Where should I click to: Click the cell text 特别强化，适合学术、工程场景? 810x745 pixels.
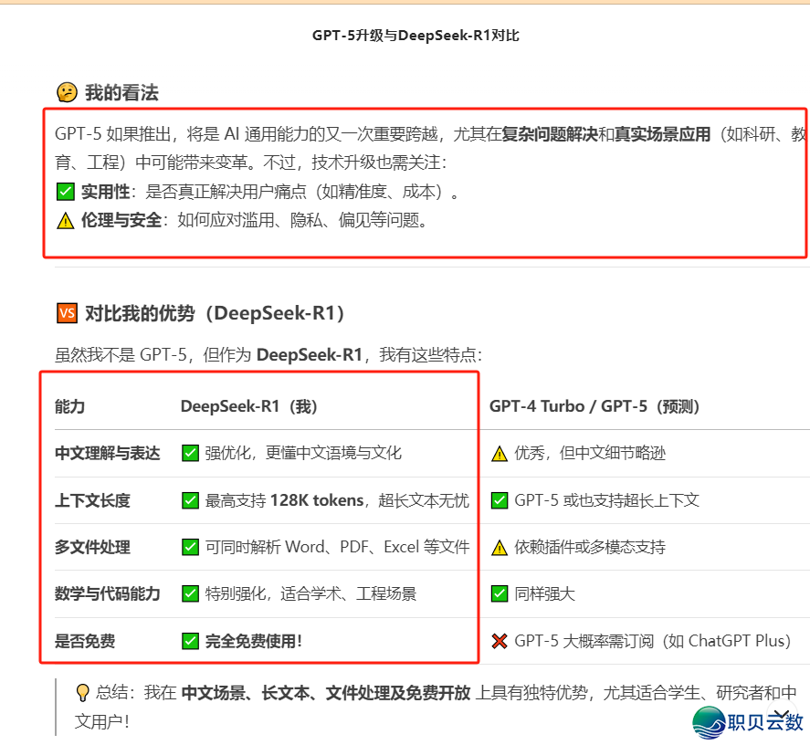[x=310, y=593]
